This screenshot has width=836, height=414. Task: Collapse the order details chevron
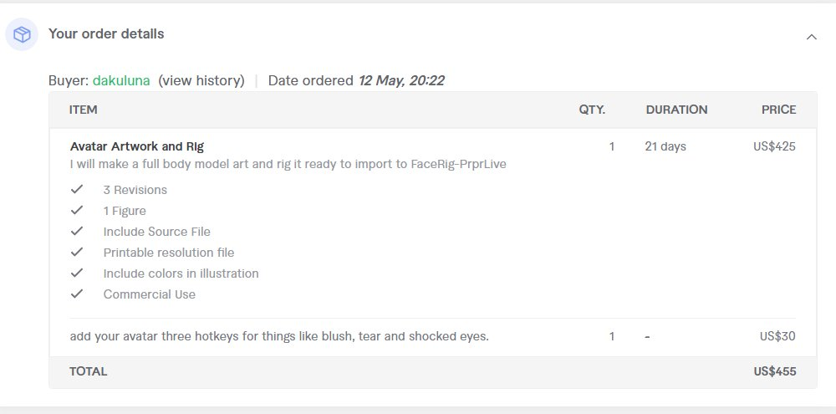(x=812, y=37)
